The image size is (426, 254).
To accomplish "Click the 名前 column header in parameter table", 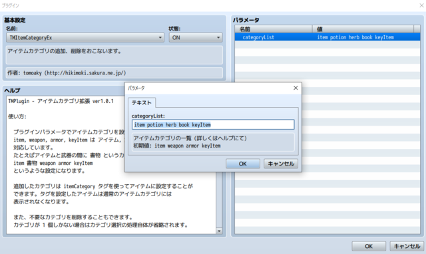I will [274, 29].
